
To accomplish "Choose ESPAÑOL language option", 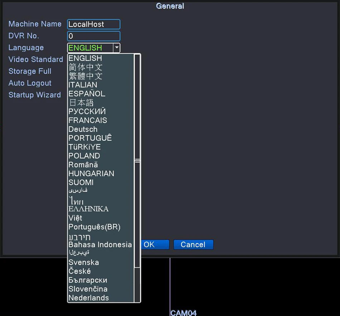I will (101, 94).
